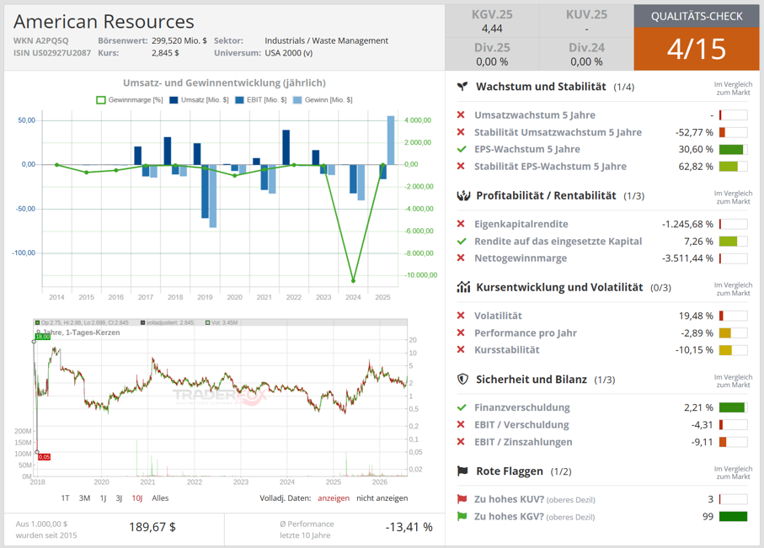Click the EBIT / Zinszahlungen value -9,11

tap(703, 442)
